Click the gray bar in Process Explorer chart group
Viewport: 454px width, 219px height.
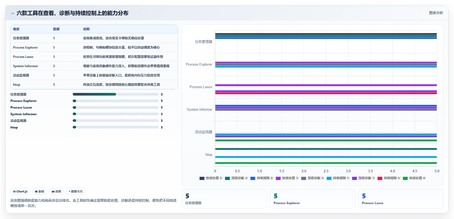(x=326, y=65)
